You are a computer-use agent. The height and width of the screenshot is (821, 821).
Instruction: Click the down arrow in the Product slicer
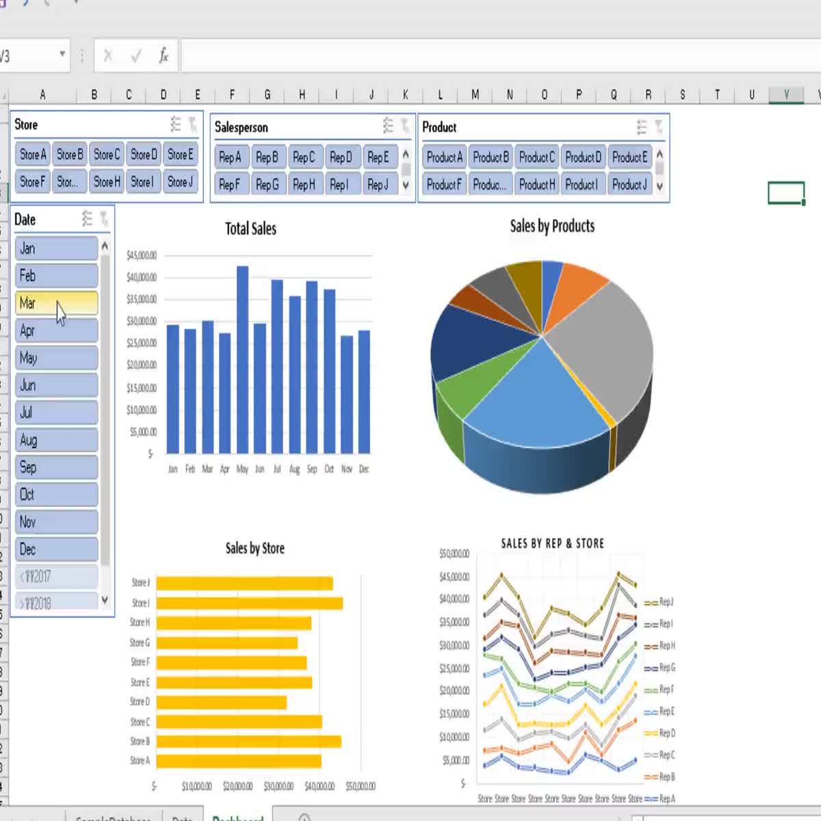(660, 185)
